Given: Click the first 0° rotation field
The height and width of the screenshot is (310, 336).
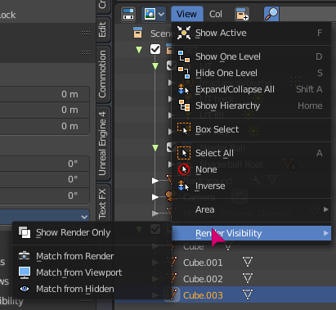Looking at the screenshot, I should coord(45,164).
